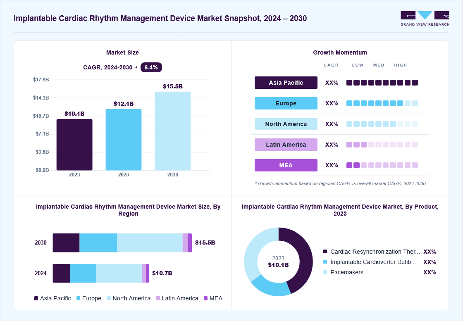Click the Pacemakers legend label
463x321 pixels.
click(x=347, y=272)
